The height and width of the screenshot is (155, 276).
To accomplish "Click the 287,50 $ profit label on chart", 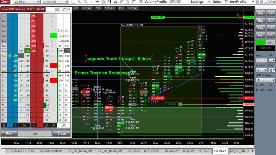I will click(172, 104).
